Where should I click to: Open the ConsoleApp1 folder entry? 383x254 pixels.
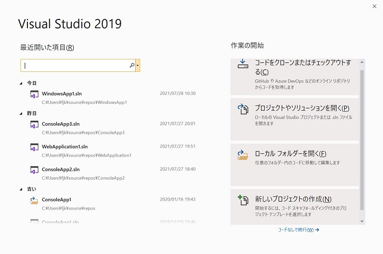pos(113,204)
